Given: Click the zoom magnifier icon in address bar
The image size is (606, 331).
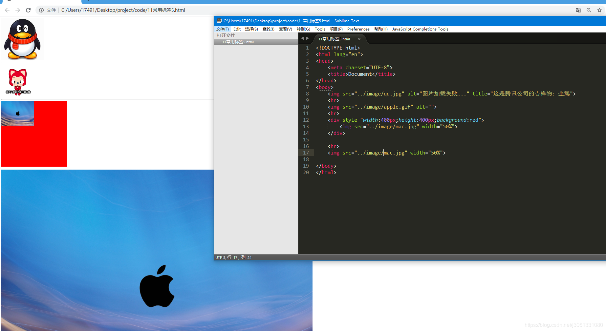Looking at the screenshot, I should 589,10.
